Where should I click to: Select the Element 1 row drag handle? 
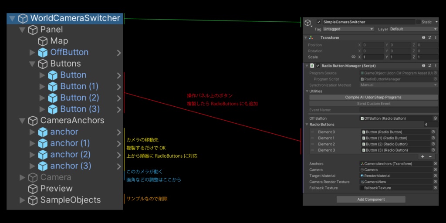(312, 138)
